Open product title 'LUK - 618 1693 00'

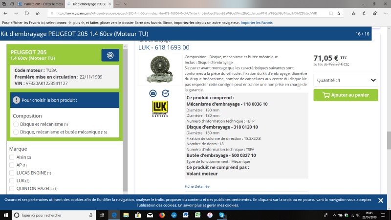pyautogui.click(x=164, y=47)
